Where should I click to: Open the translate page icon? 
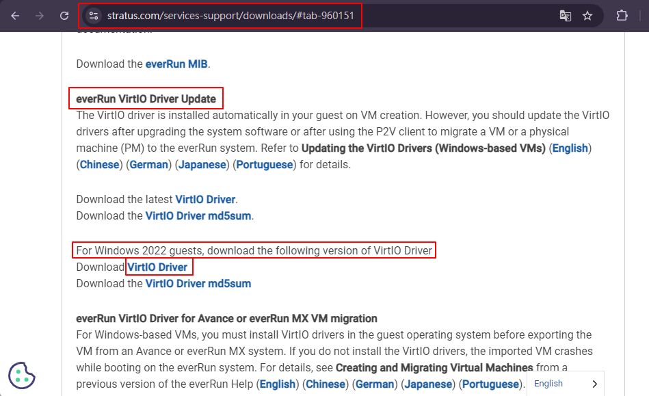(566, 16)
